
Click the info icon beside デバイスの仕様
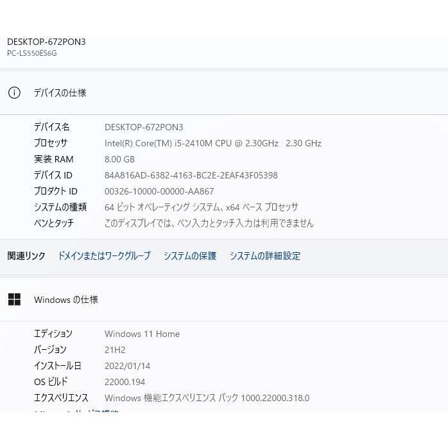point(14,92)
